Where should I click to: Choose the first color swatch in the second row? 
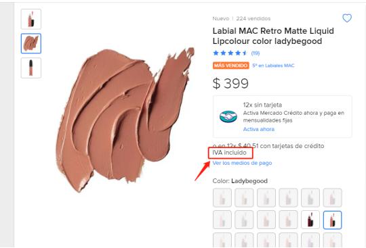(222, 220)
